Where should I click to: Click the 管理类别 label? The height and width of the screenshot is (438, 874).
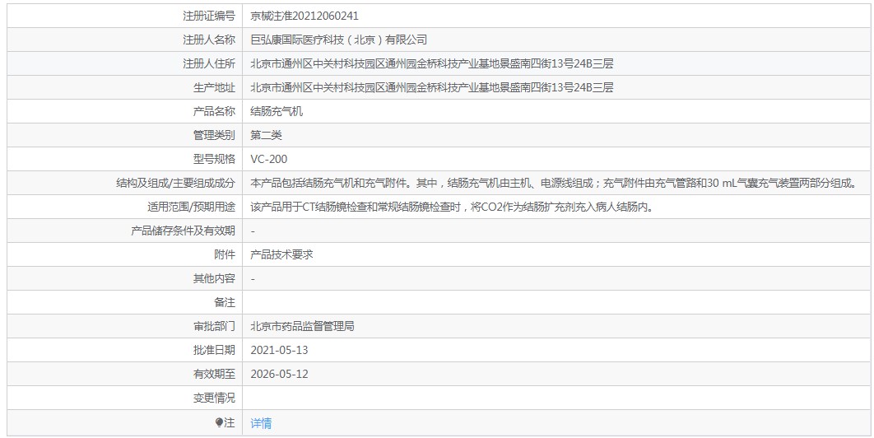[x=214, y=135]
